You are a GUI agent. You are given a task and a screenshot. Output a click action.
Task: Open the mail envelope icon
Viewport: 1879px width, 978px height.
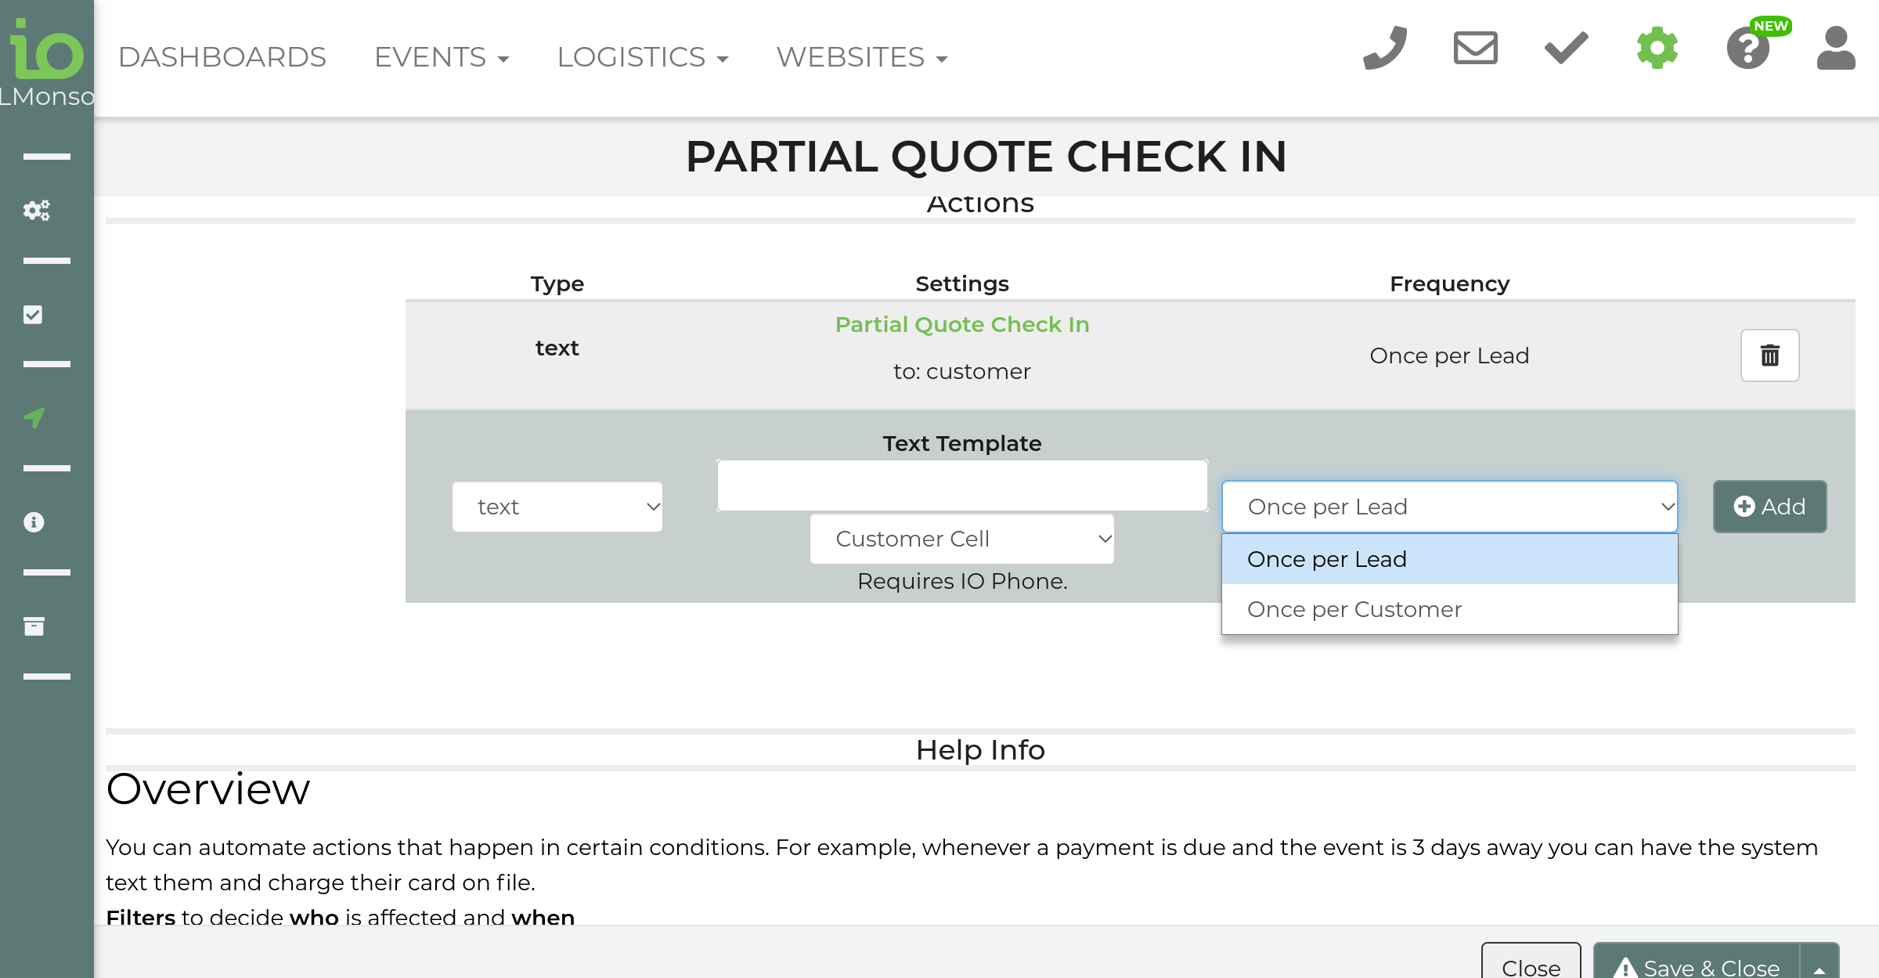(1475, 49)
